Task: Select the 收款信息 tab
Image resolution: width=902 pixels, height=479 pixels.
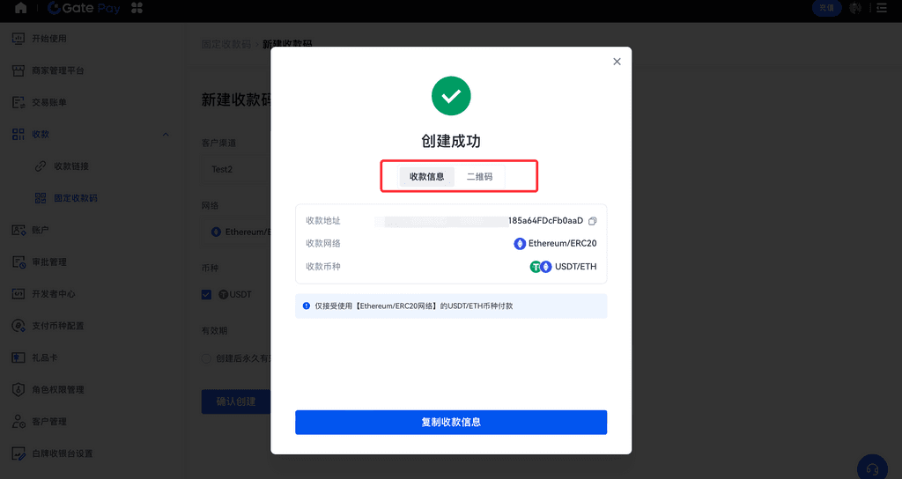Action: pyautogui.click(x=427, y=176)
